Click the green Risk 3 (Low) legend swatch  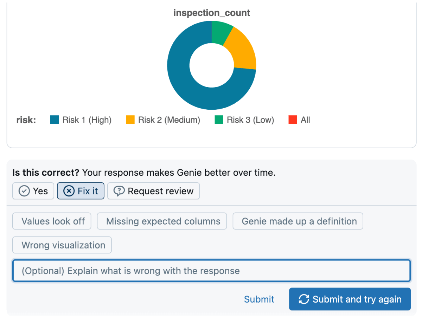[x=219, y=120]
